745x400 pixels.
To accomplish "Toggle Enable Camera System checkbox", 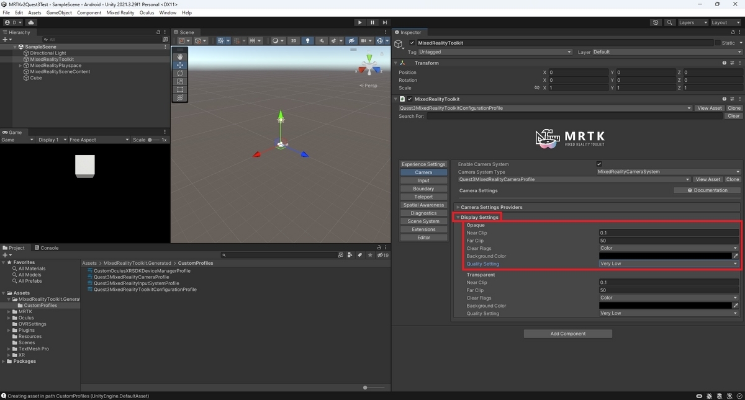I will [x=599, y=164].
